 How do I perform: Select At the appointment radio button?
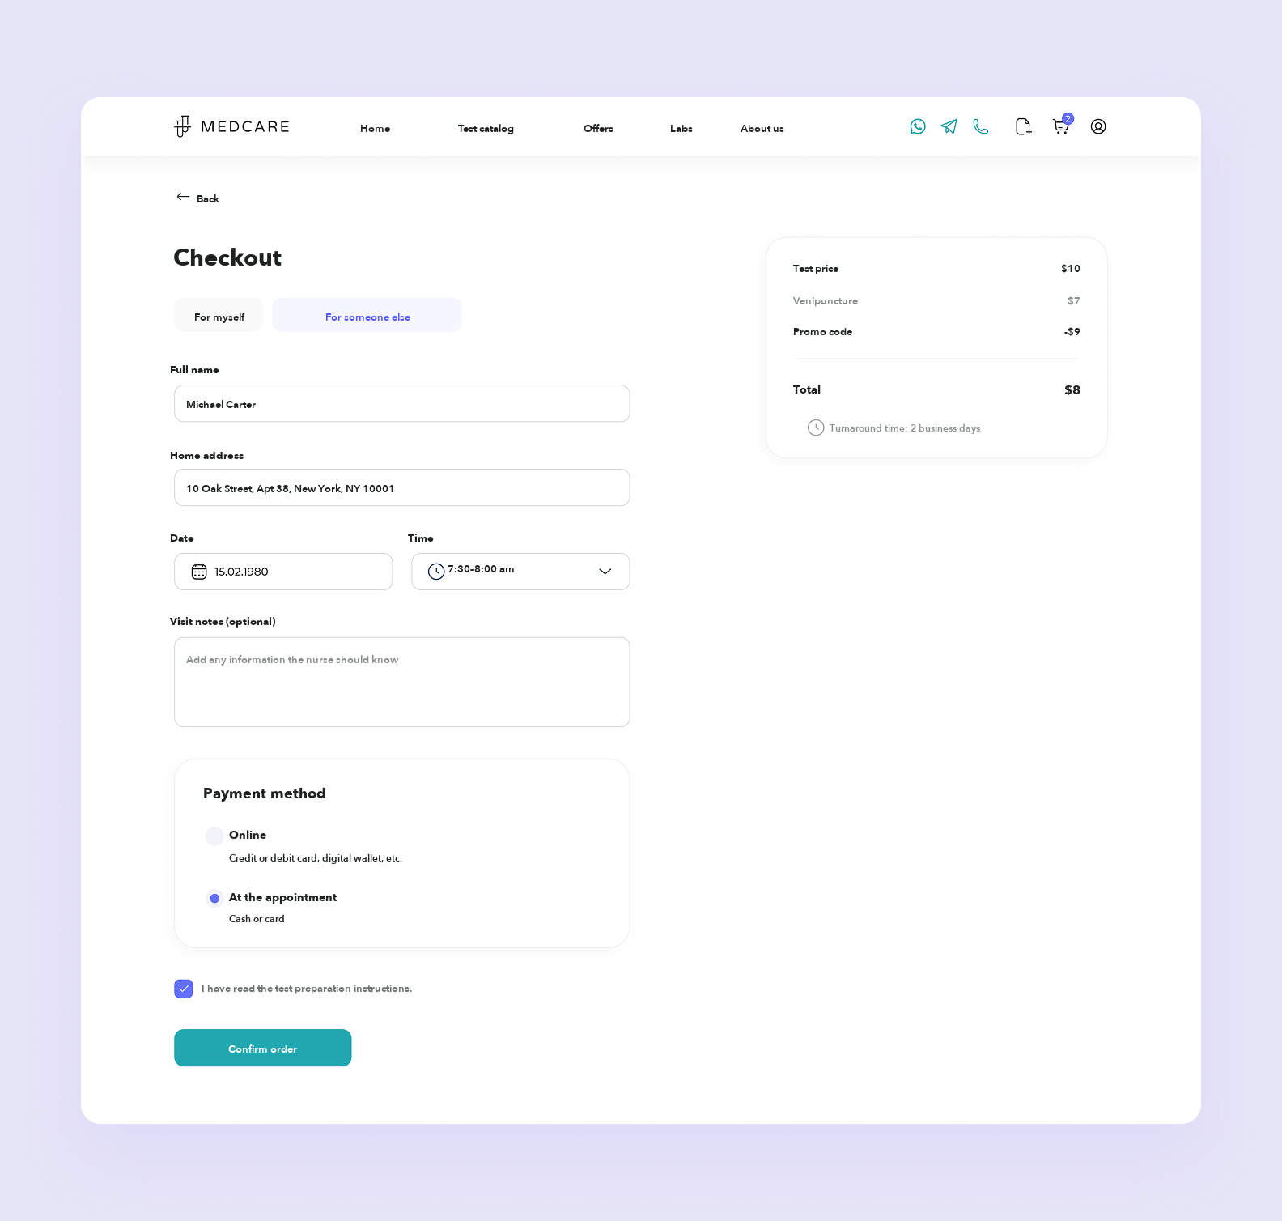(x=214, y=898)
